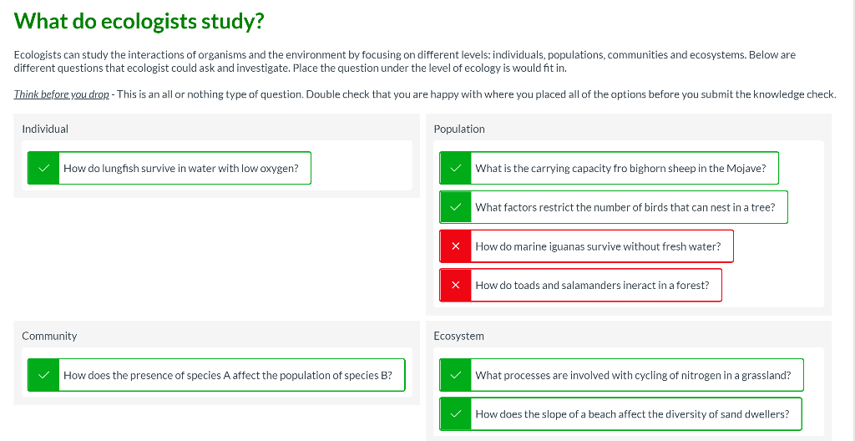Screen dimensions: 855x441
Task: Click red X beside marine iguanas question
Action: point(456,246)
